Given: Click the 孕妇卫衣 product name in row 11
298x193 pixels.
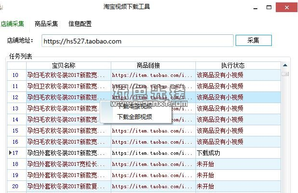Looking at the screenshot, I should pos(66,86).
